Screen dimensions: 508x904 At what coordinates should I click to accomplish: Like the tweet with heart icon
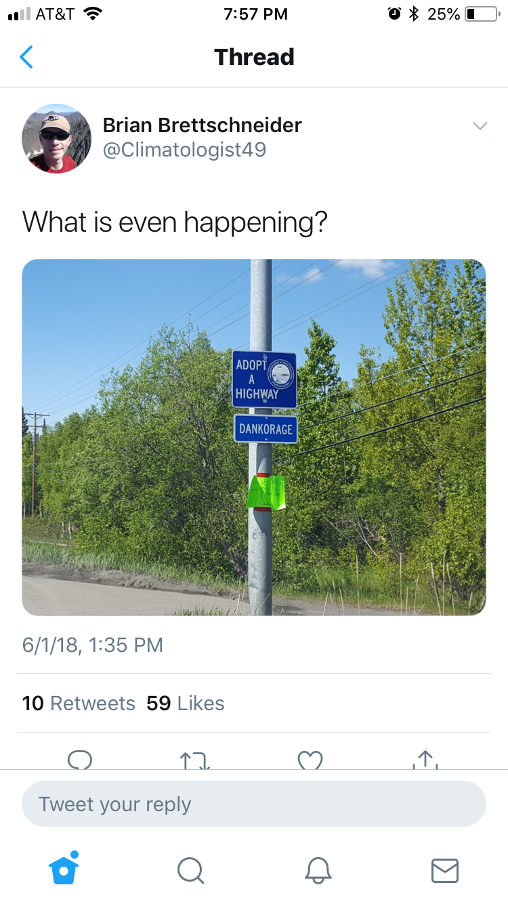pyautogui.click(x=310, y=760)
